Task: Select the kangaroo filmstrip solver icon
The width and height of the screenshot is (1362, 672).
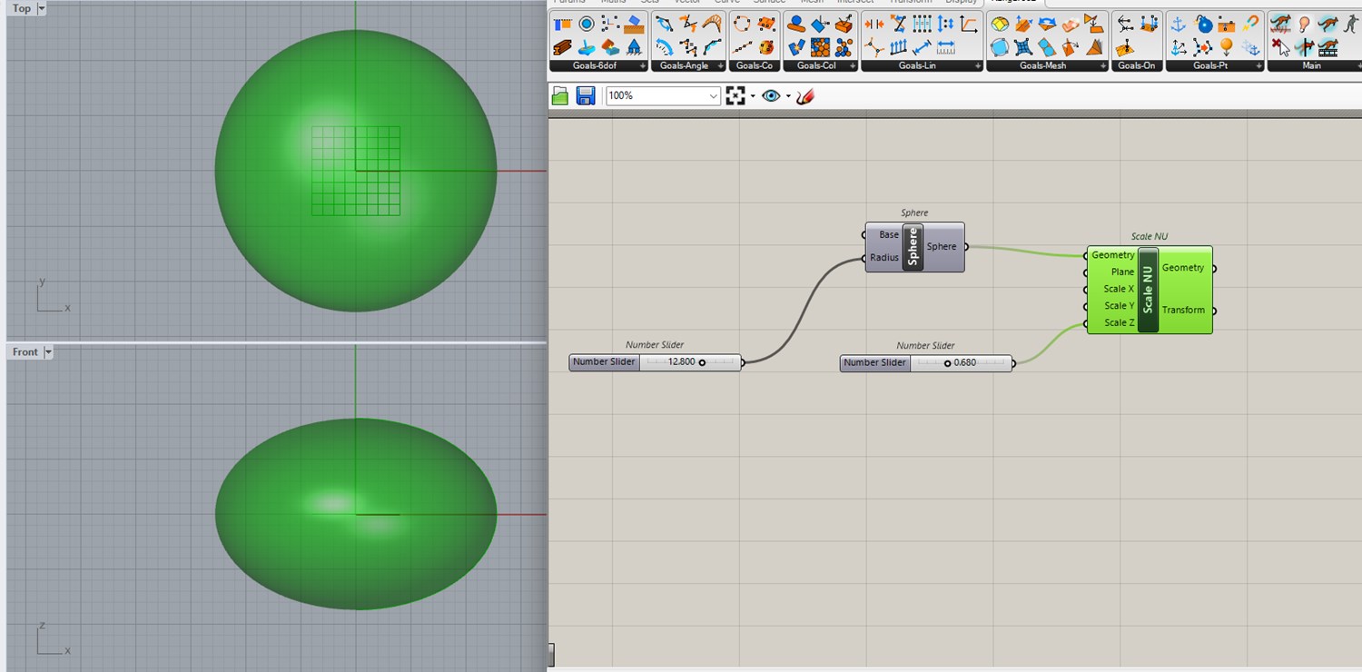Action: (x=1328, y=47)
